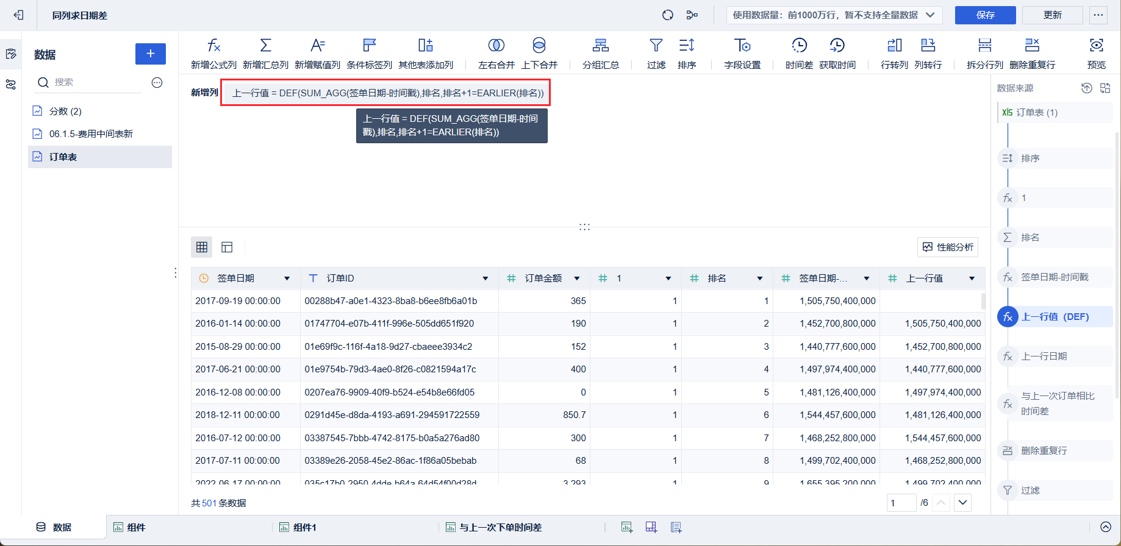Viewport: 1121px width, 546px height.
Task: Click the 列转行 toolbar icon
Action: (928, 54)
